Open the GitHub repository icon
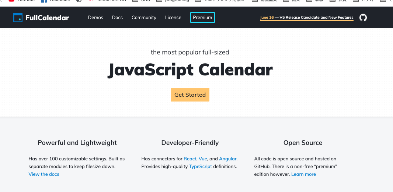 [x=363, y=18]
